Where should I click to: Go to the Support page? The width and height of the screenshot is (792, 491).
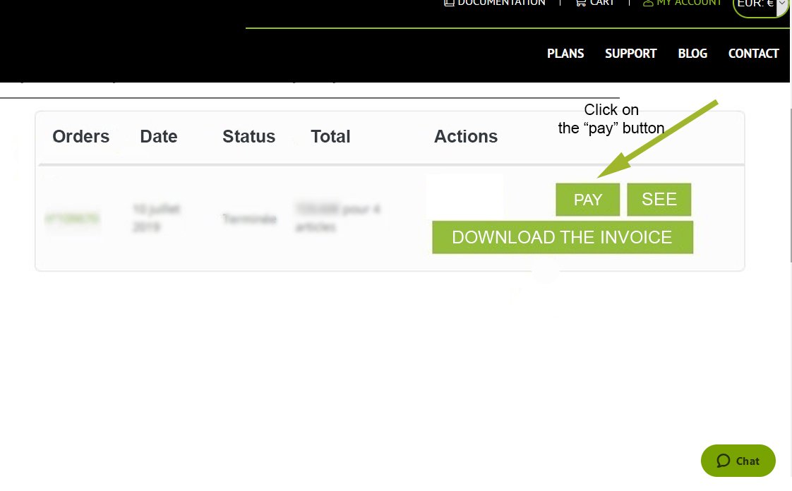(x=630, y=54)
